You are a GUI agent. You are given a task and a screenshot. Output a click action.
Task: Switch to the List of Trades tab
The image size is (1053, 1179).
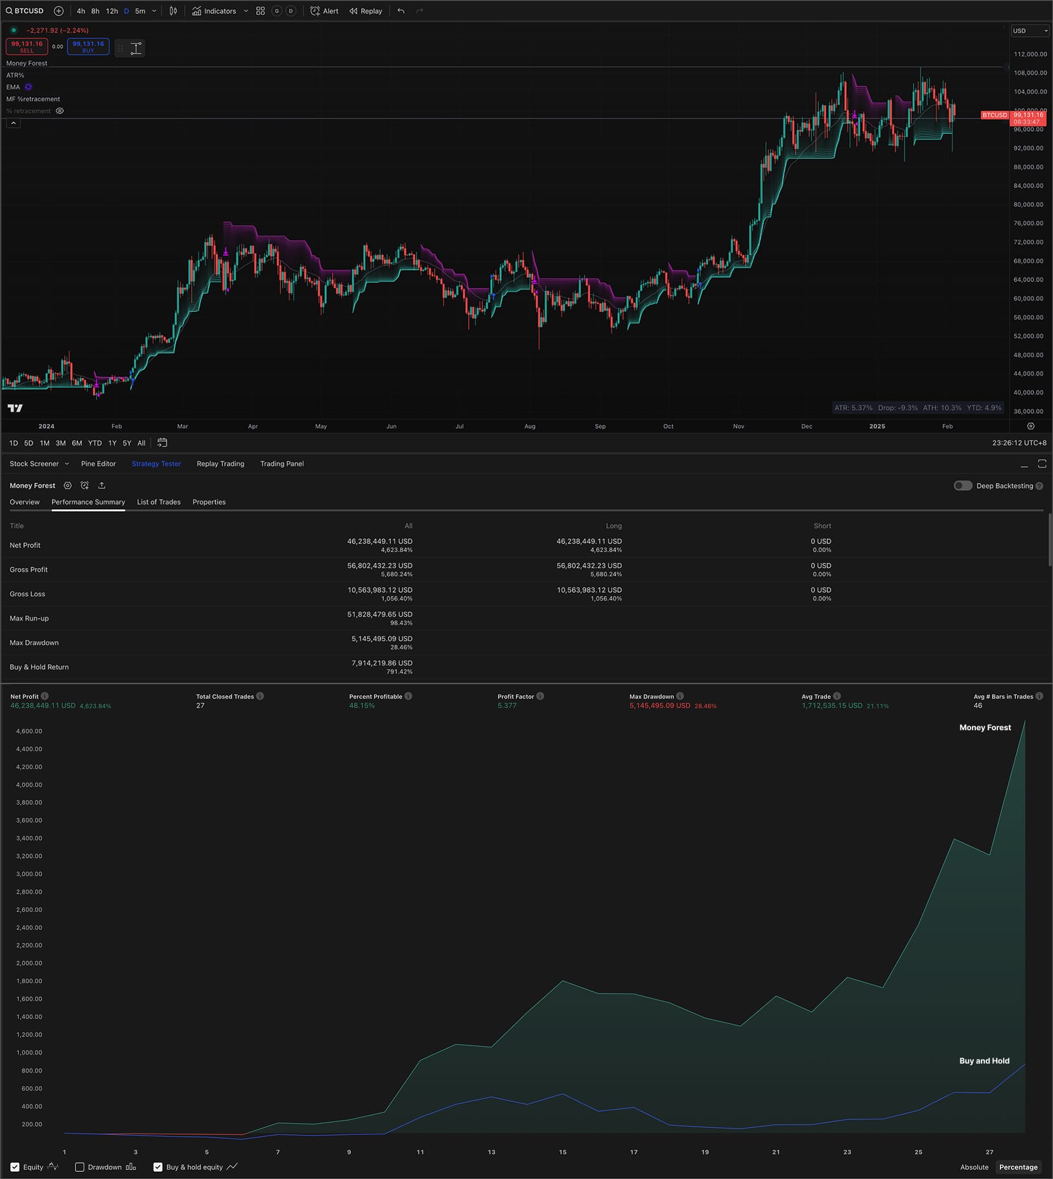pos(158,502)
